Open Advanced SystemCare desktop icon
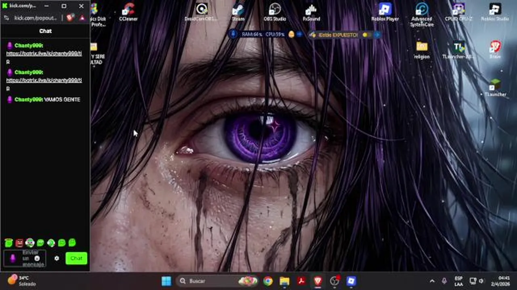This screenshot has height=290, width=517. 422,15
